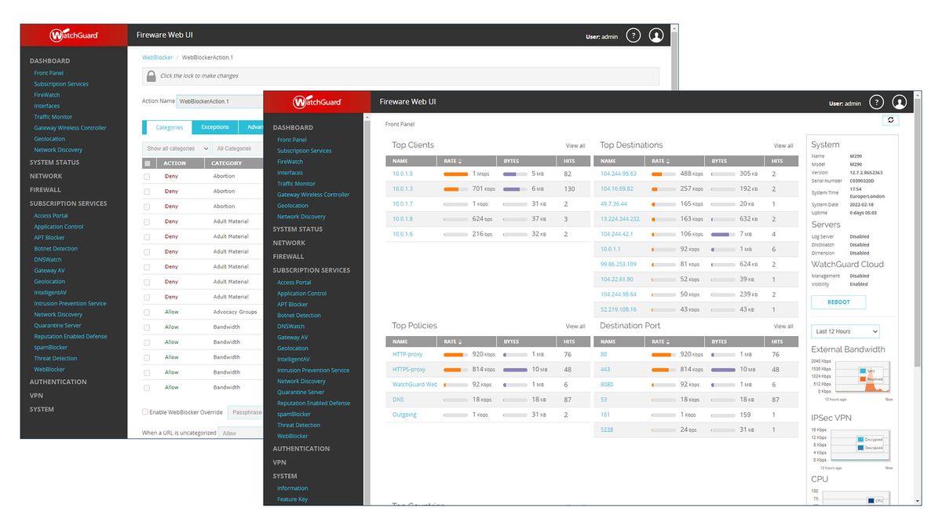The height and width of the screenshot is (530, 942).
Task: Expand SYSTEM STATUS in front window sidebar
Action: pyautogui.click(x=298, y=229)
